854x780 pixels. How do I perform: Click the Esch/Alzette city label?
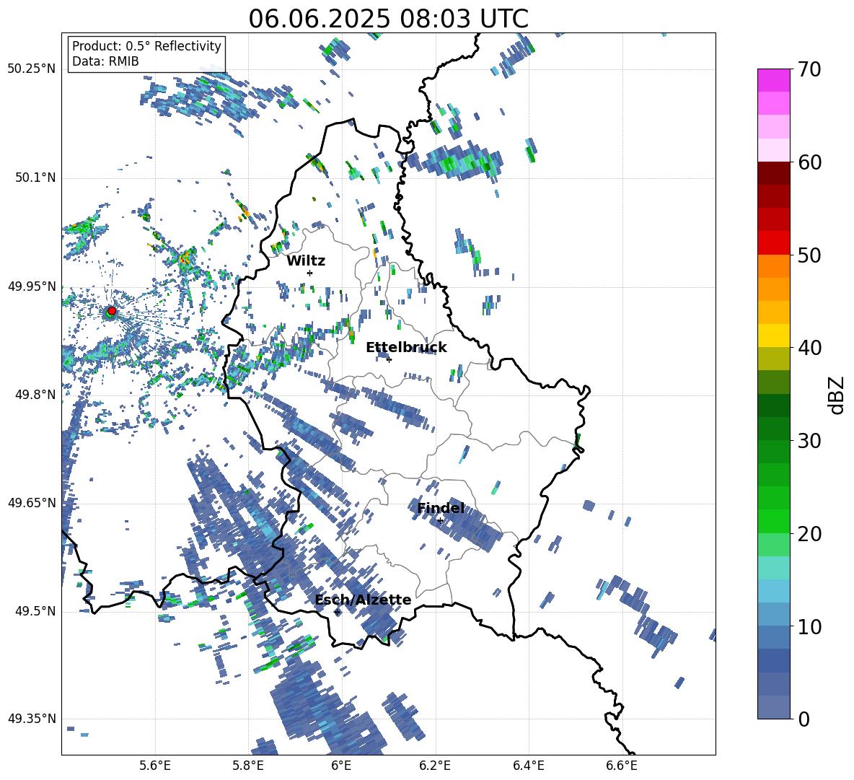(363, 600)
